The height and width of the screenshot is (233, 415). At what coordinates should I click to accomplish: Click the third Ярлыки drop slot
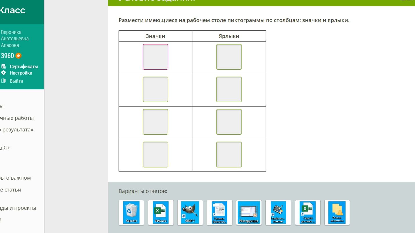[229, 122]
